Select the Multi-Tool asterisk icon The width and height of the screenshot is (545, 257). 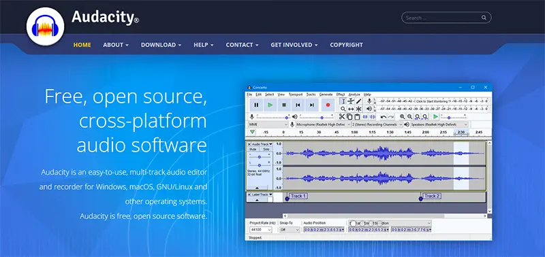point(359,109)
